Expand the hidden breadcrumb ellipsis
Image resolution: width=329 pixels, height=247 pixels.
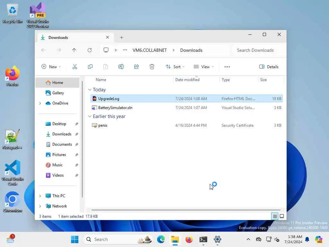[125, 50]
